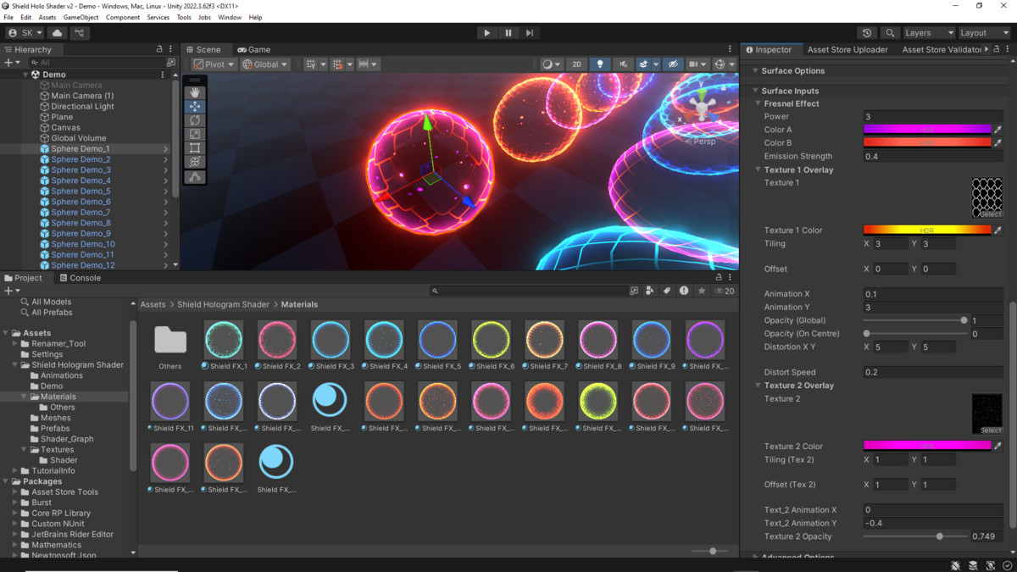This screenshot has height=572, width=1017.
Task: Toggle 2D view mode in Scene view
Action: (577, 64)
